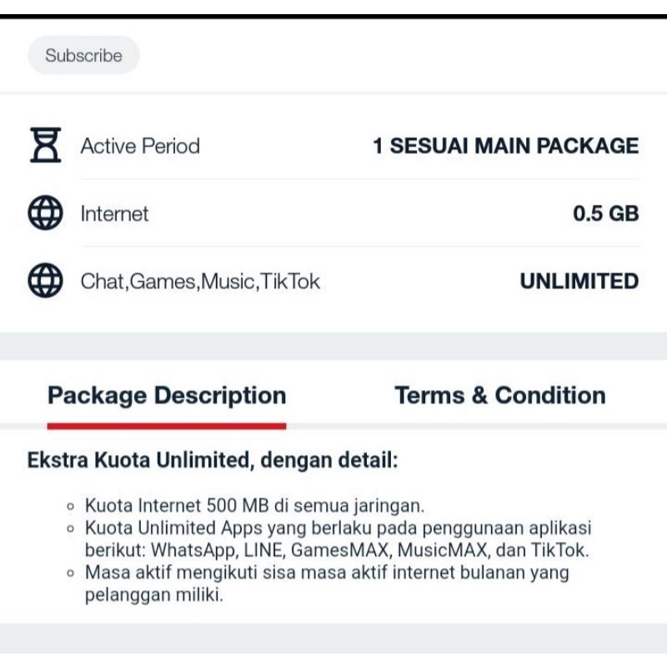
Task: Click the 0.5 GB quota value
Action: (605, 213)
